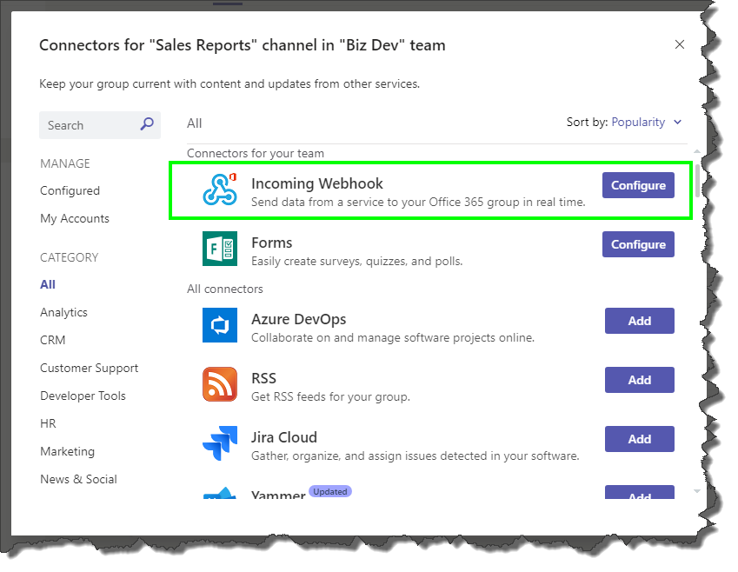738x572 pixels.
Task: Add the RSS connector
Action: tap(639, 380)
